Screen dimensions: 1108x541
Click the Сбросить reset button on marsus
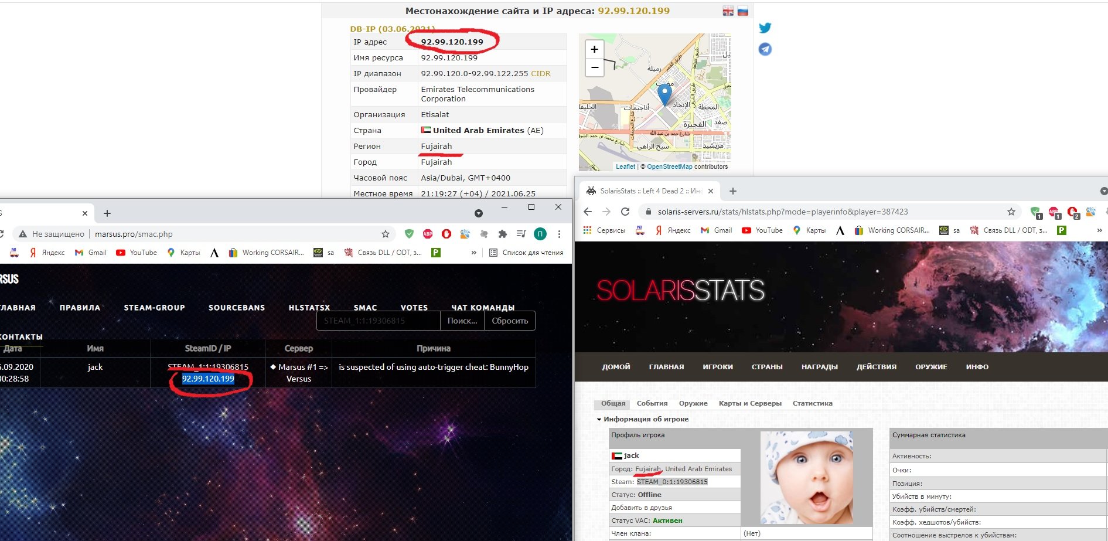(510, 321)
